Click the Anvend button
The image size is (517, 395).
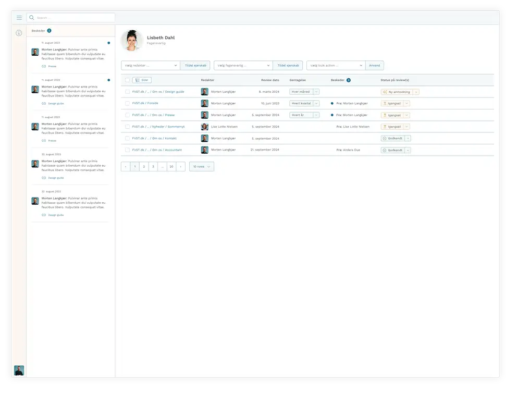click(x=375, y=66)
